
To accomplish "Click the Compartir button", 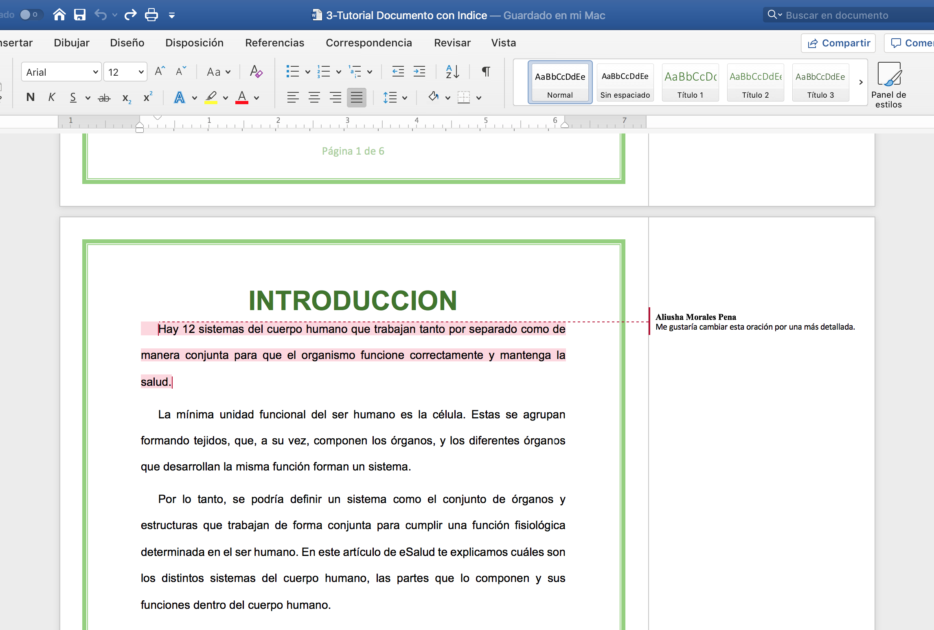I will point(839,43).
